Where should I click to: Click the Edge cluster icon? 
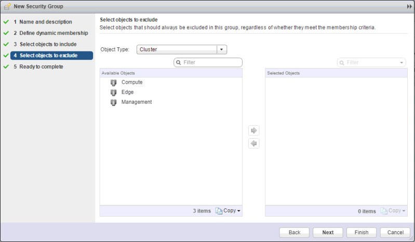[114, 92]
